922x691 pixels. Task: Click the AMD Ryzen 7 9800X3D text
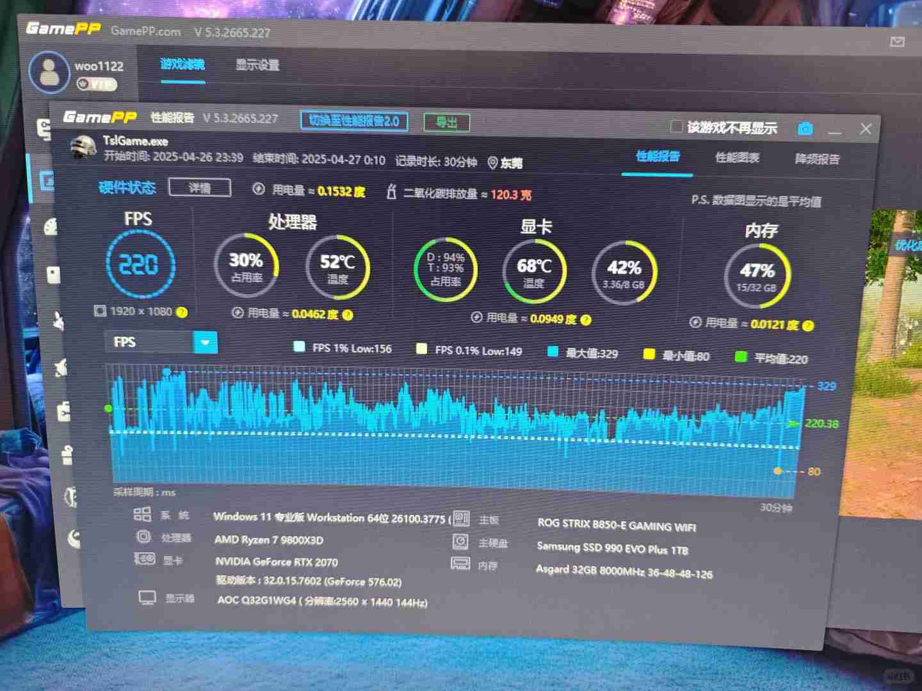click(x=269, y=540)
